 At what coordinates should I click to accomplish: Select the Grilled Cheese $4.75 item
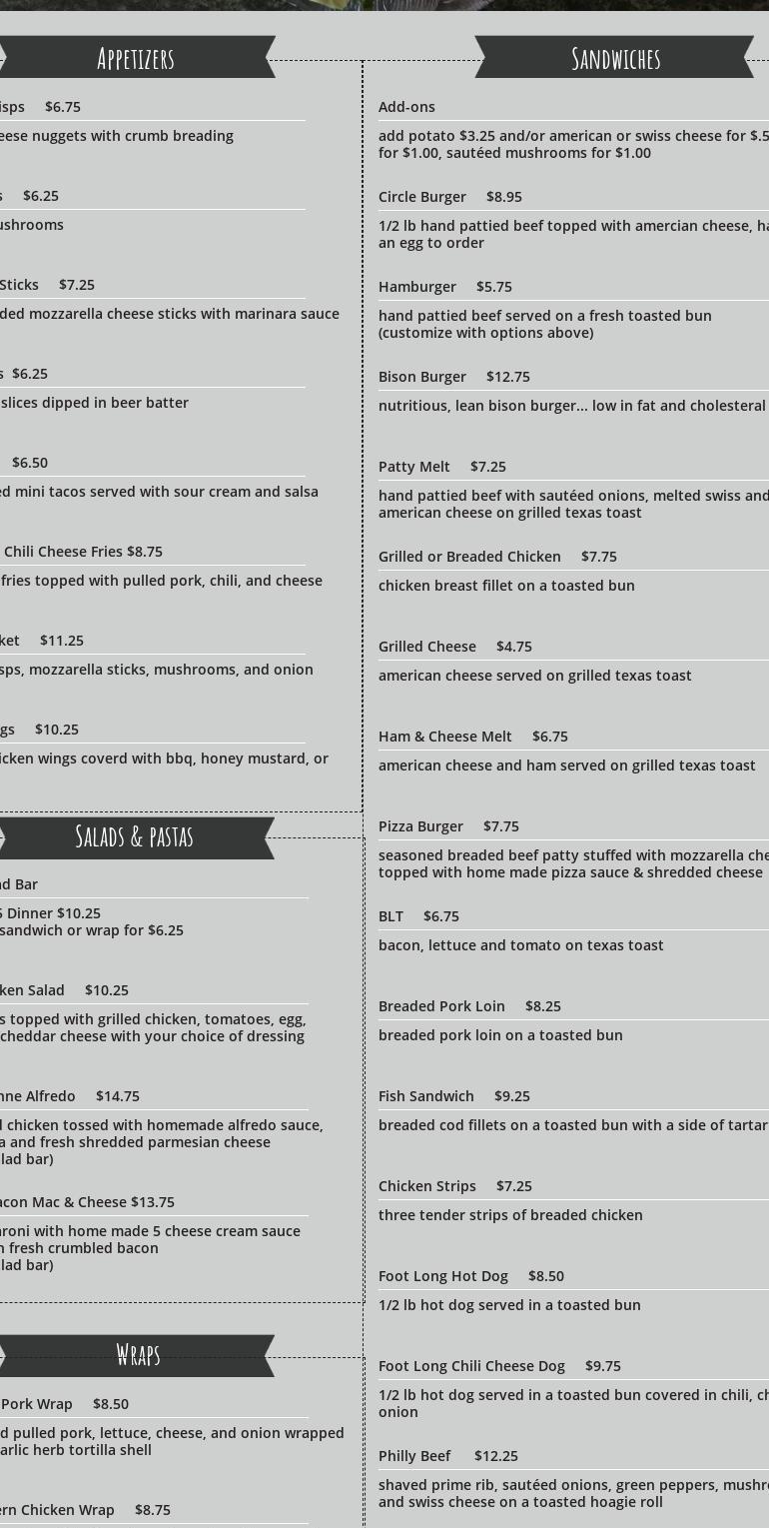click(x=454, y=647)
